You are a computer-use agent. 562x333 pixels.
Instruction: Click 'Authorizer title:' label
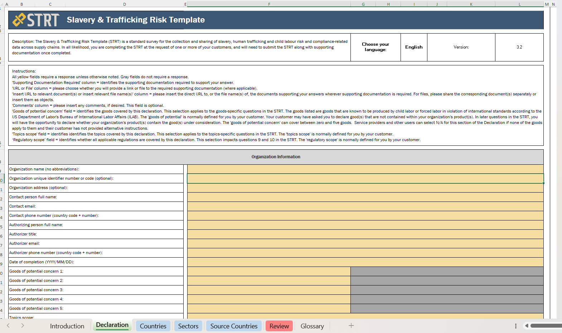(x=23, y=234)
